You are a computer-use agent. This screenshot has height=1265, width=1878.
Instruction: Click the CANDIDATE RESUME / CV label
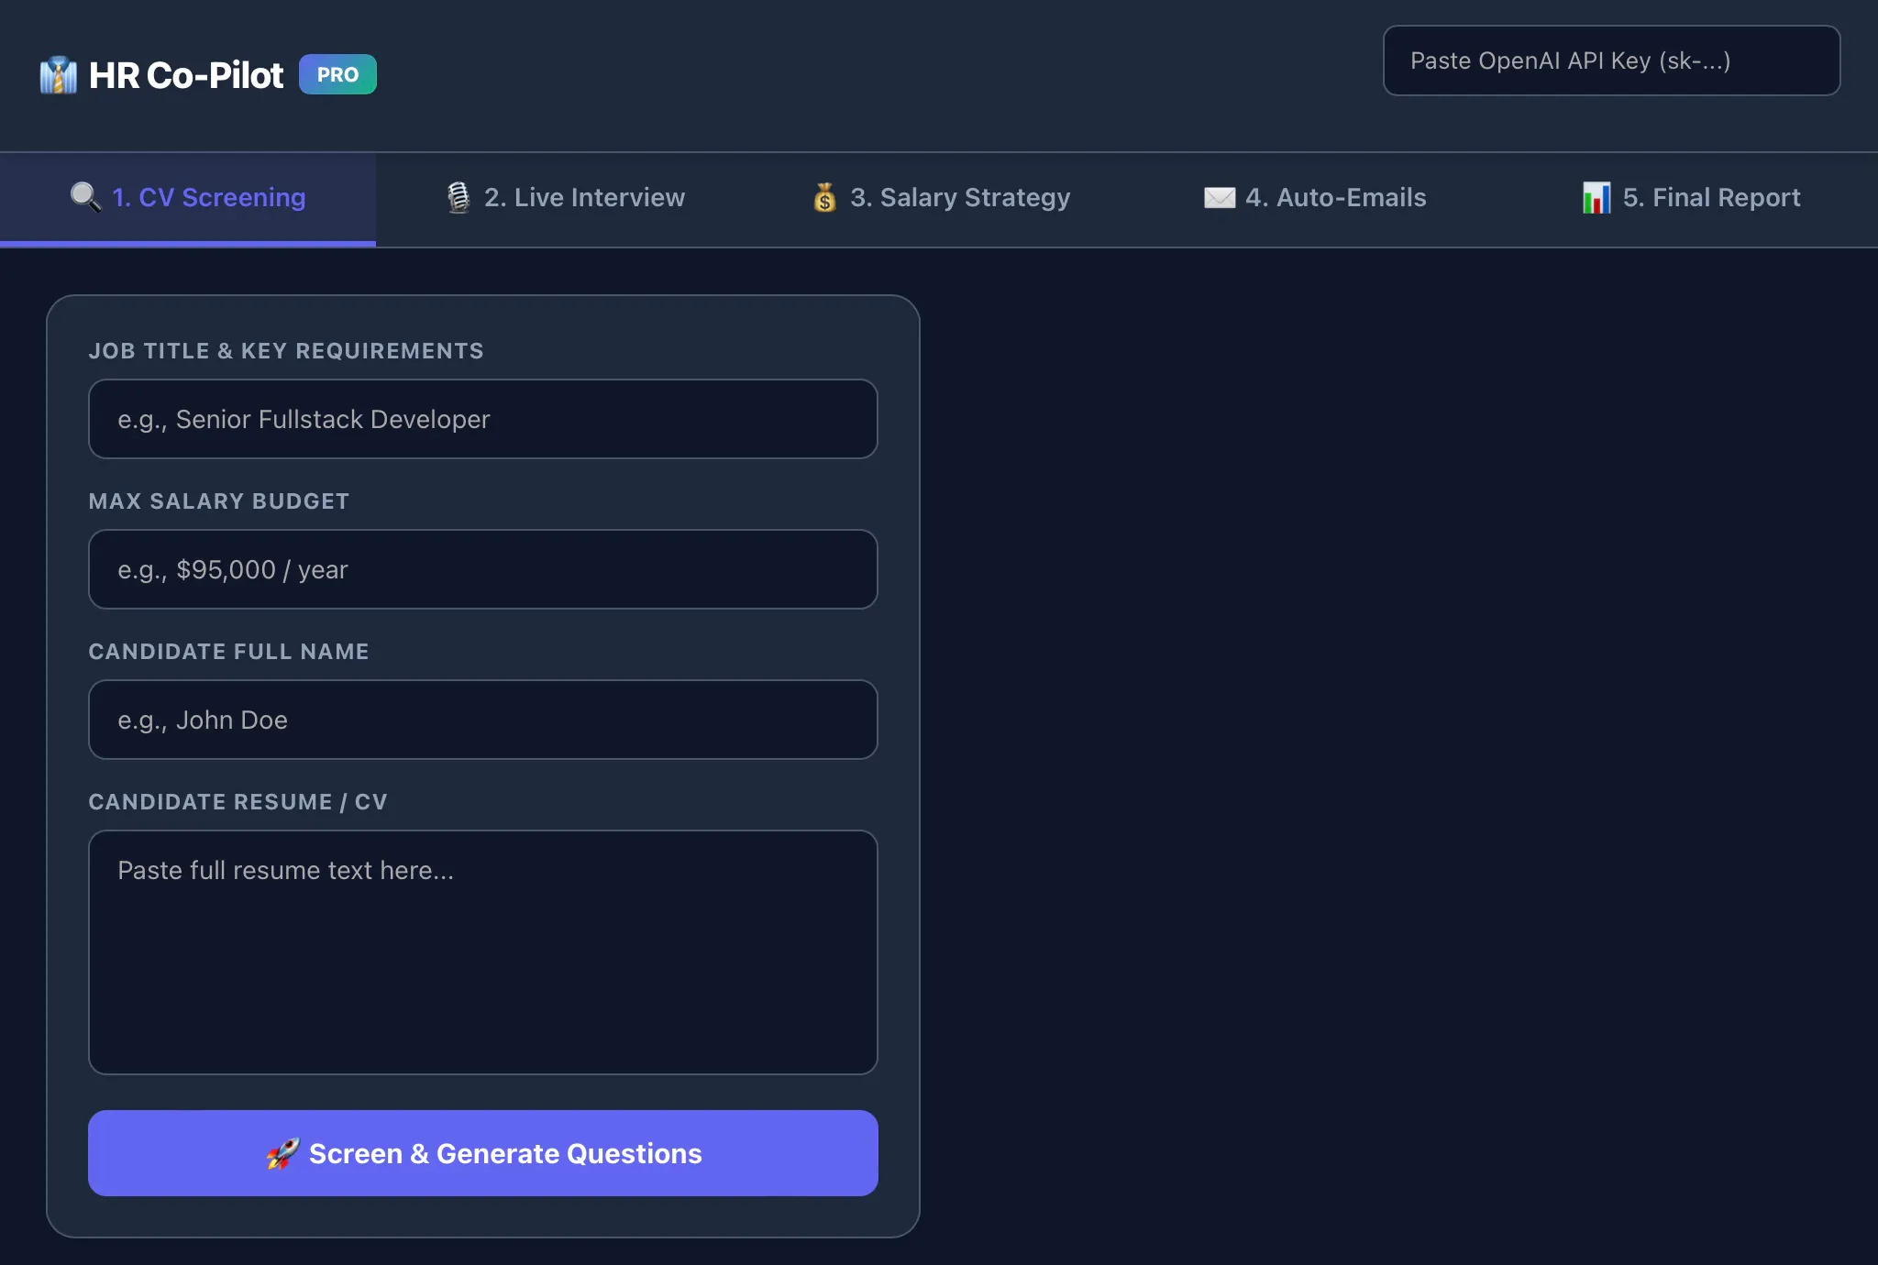pos(238,802)
